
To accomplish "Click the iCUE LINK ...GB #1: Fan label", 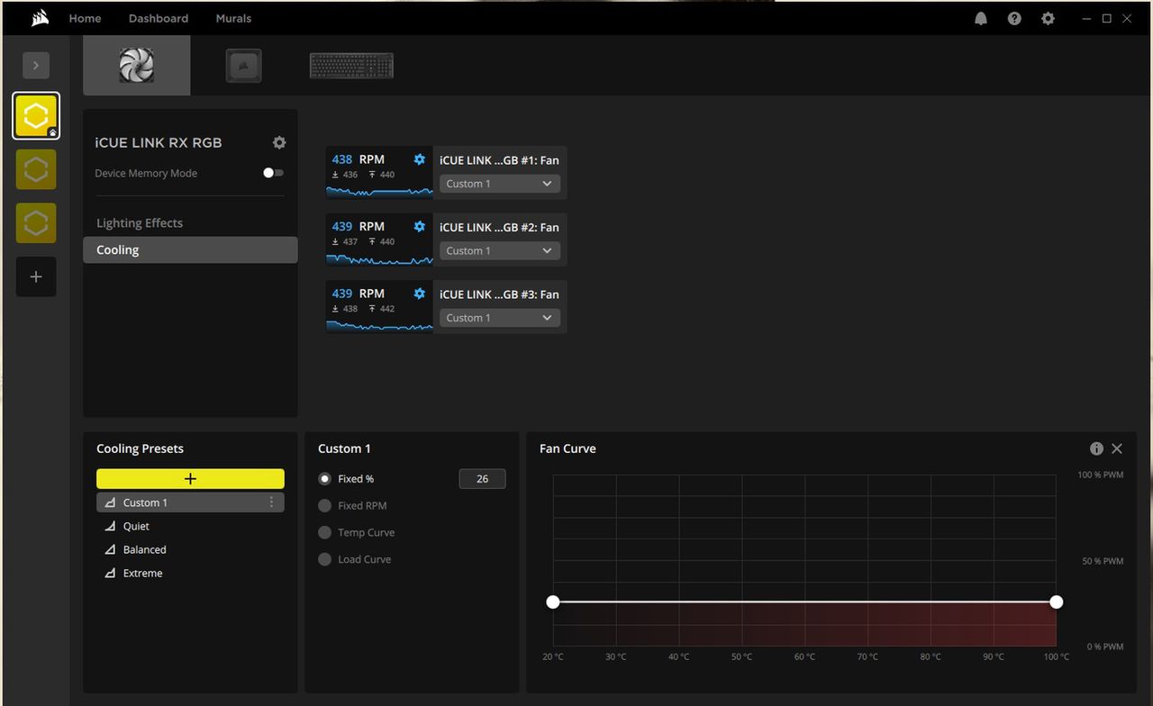I will [x=499, y=160].
